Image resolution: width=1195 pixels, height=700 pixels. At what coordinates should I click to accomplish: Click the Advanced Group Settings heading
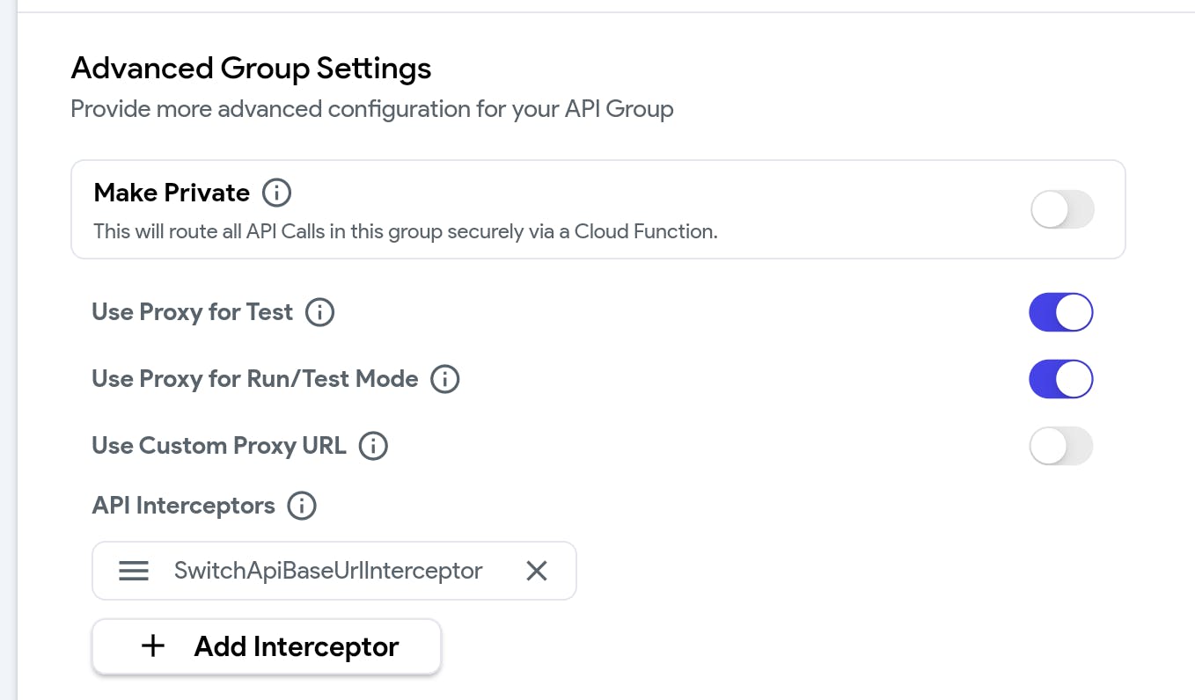point(251,68)
